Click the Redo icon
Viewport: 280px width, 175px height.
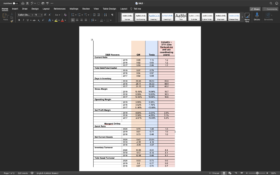coord(38,3)
